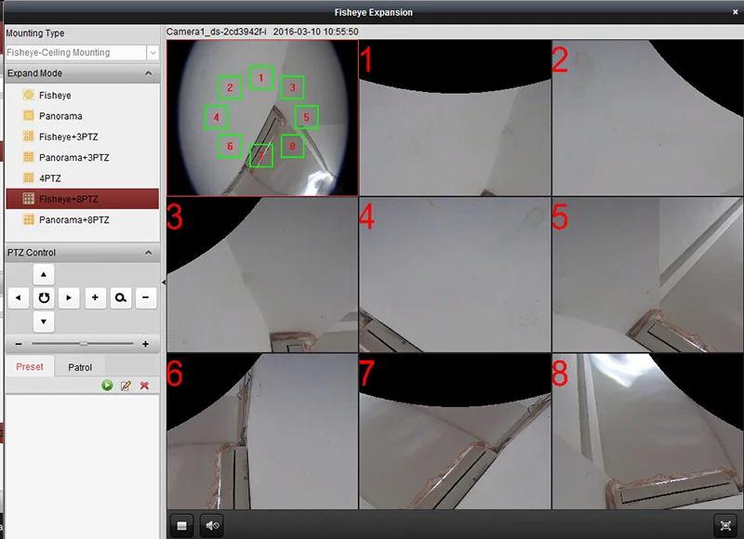This screenshot has width=744, height=539.
Task: Select PTZ region box 8 in fisheye view
Action: point(292,146)
